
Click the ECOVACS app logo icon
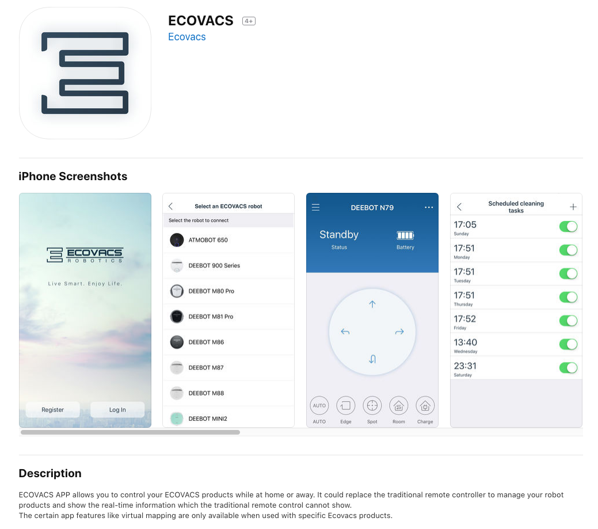(85, 73)
